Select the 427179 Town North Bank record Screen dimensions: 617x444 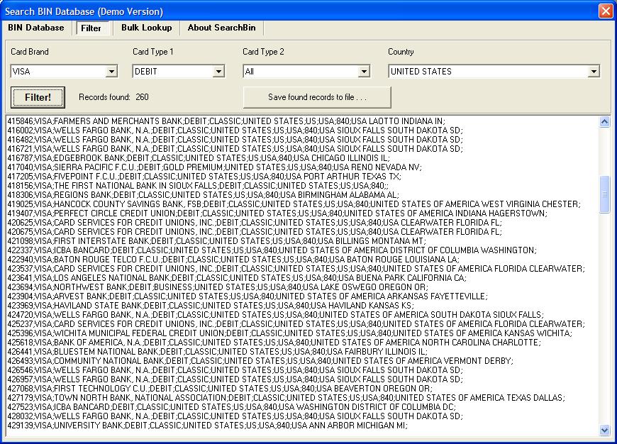point(287,398)
